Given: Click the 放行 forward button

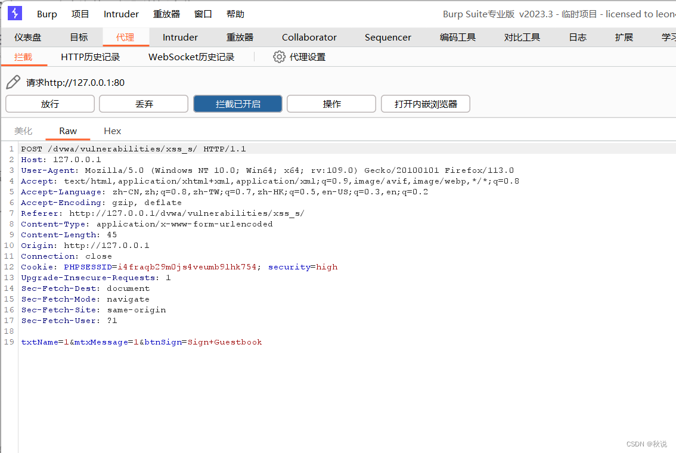Looking at the screenshot, I should 50,104.
